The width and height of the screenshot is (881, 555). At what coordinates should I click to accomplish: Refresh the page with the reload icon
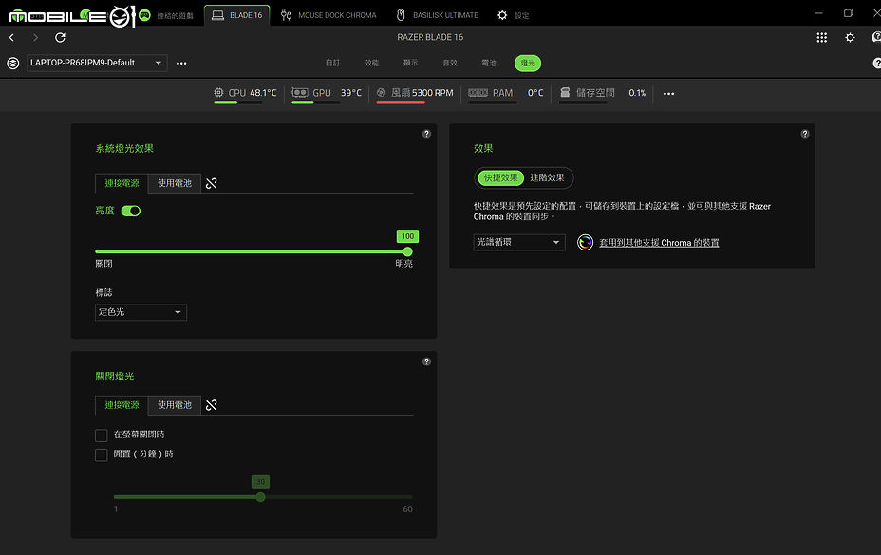pos(60,37)
